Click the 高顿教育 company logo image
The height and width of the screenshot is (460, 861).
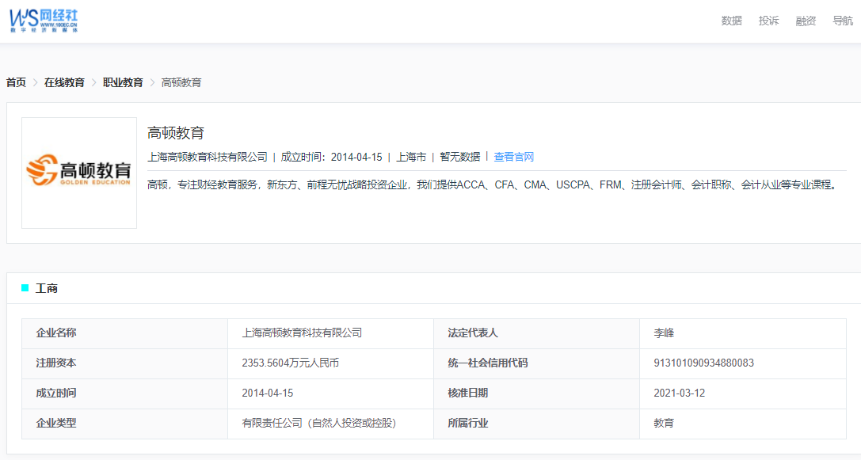[79, 173]
